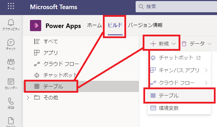
Task: Open the 新規 dropdown button
Action: click(163, 44)
